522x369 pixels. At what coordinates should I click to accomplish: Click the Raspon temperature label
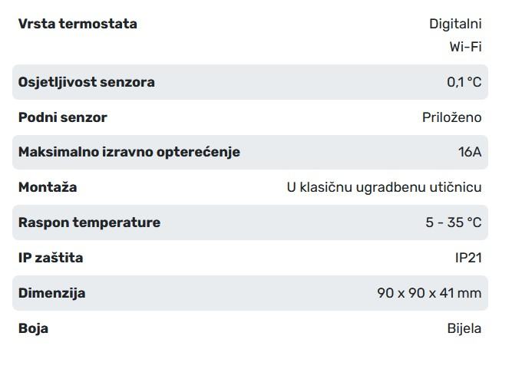(89, 222)
